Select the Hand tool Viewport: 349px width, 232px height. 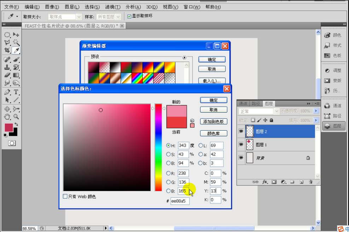point(7,116)
